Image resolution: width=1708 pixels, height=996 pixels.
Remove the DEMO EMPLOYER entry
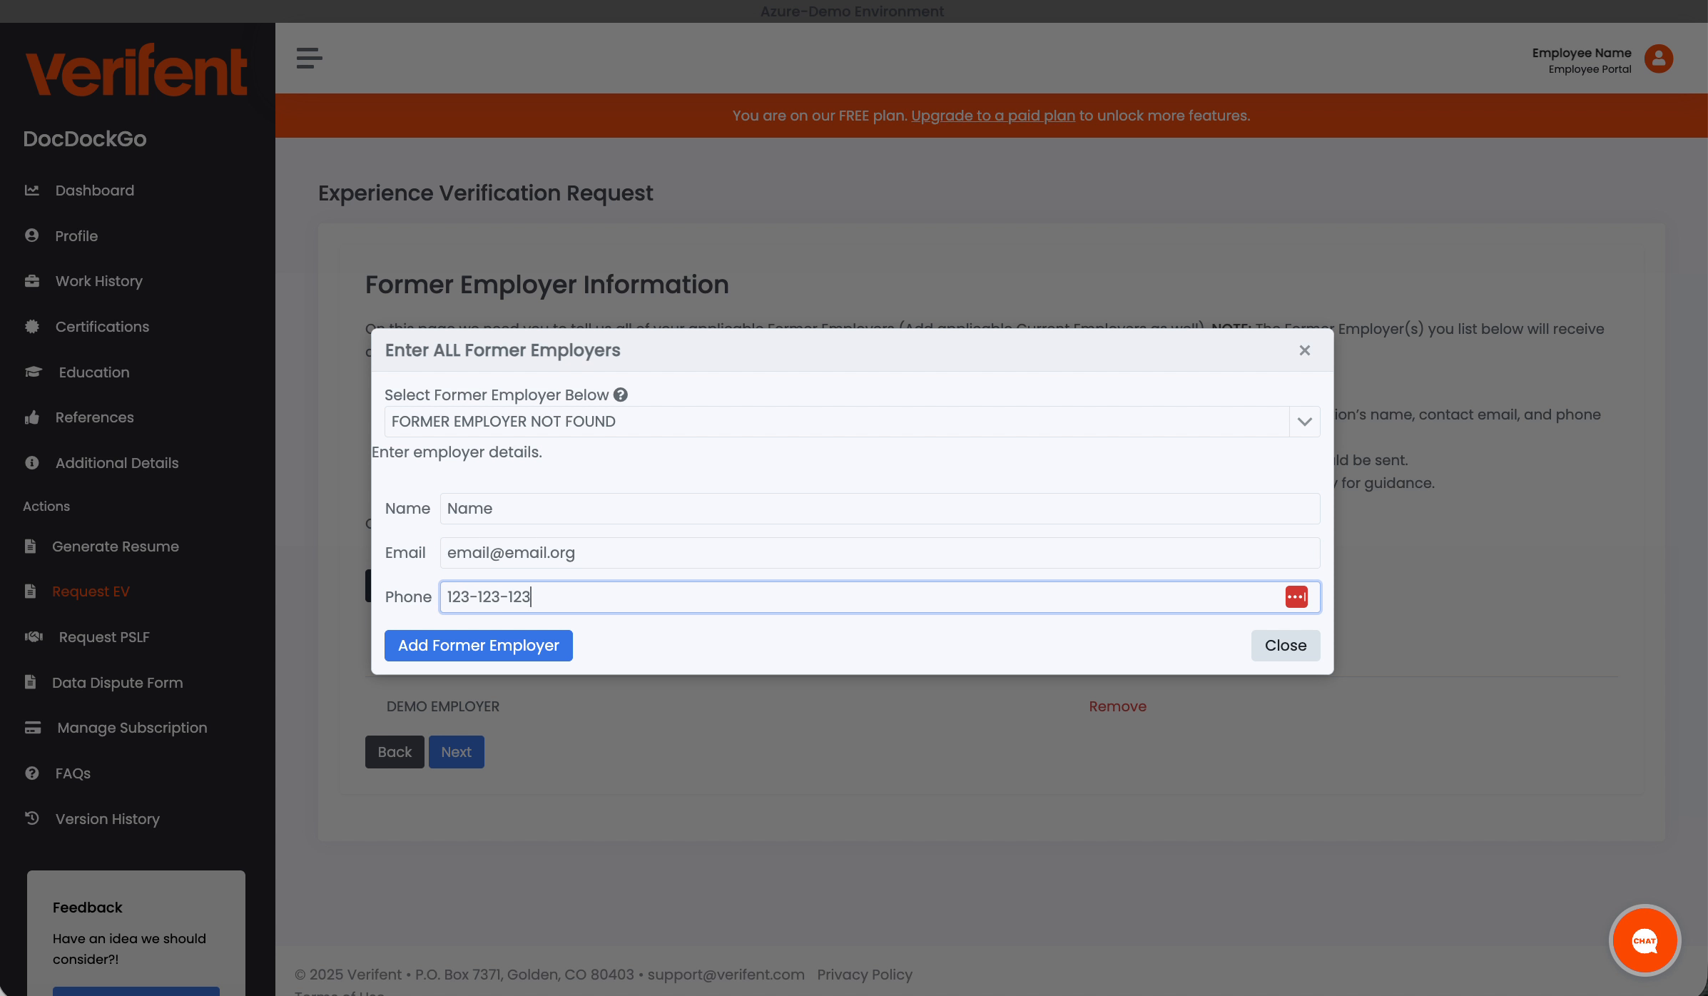(1117, 706)
